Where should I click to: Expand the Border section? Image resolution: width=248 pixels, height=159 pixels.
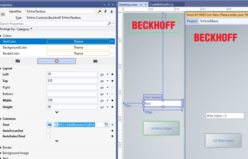coord(7,147)
